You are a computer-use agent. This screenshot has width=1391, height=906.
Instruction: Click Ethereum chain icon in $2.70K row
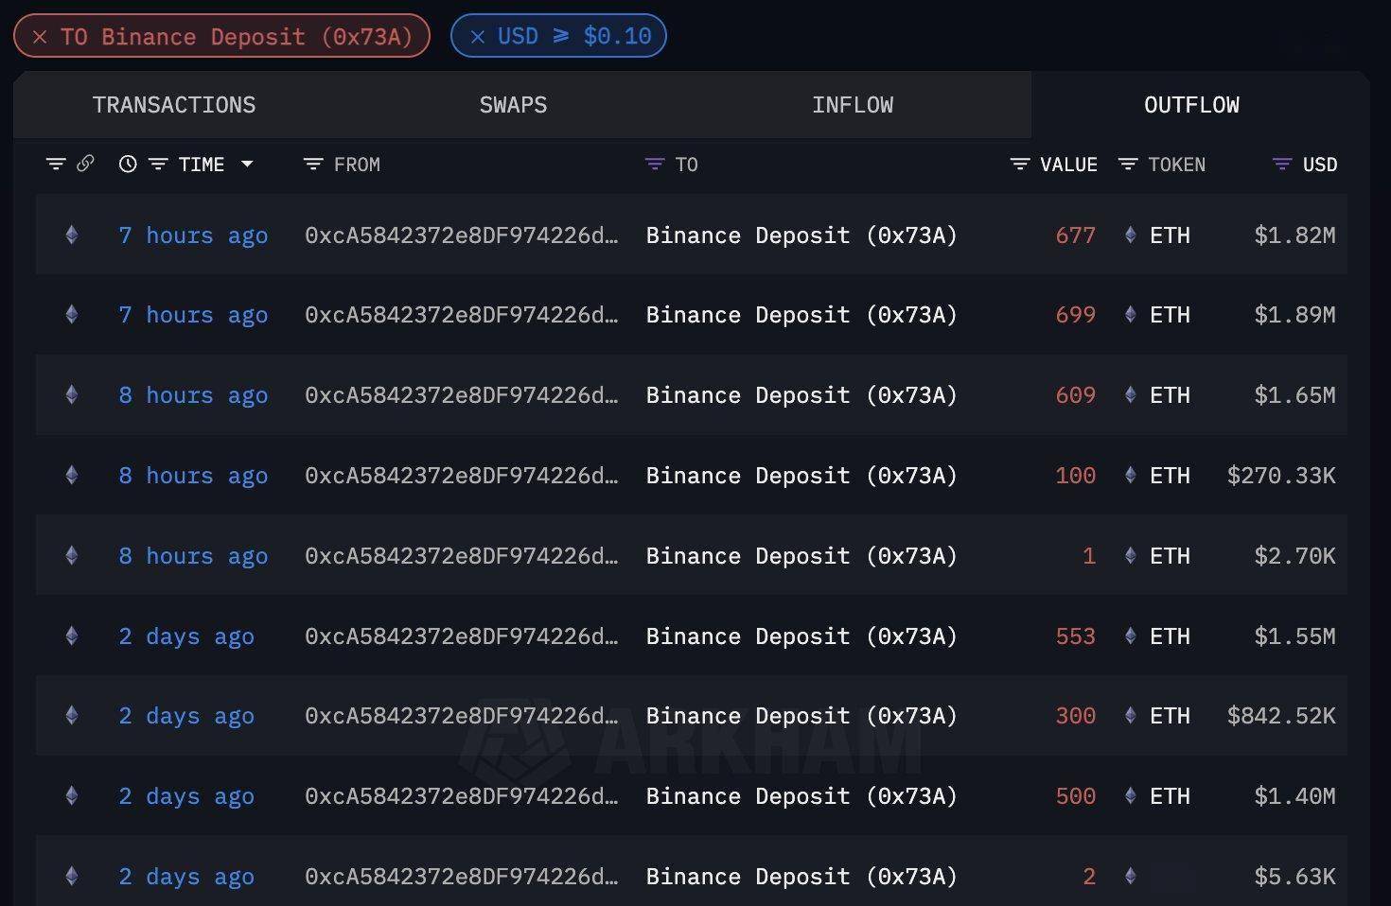71,555
